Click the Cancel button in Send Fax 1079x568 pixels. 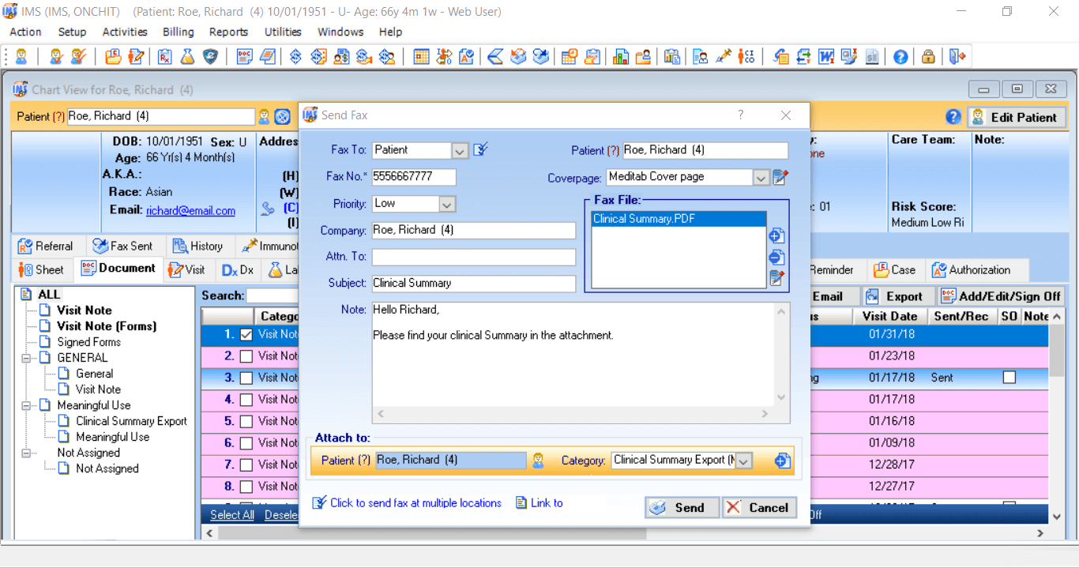[x=760, y=508]
